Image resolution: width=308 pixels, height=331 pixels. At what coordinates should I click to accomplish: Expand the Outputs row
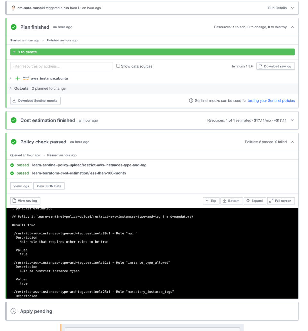pyautogui.click(x=11, y=88)
